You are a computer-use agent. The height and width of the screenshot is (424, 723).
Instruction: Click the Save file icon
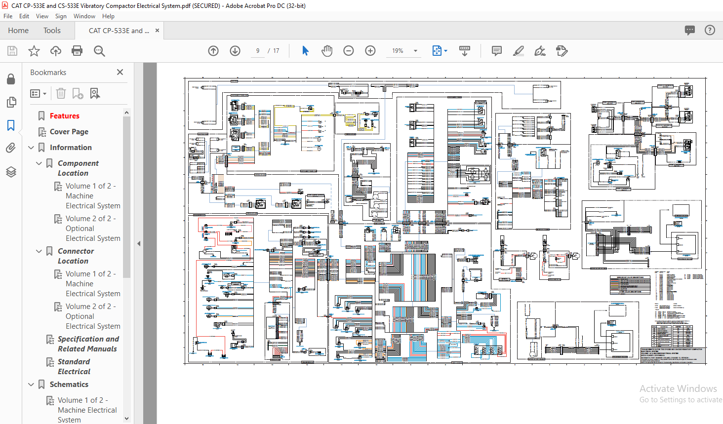tap(12, 51)
